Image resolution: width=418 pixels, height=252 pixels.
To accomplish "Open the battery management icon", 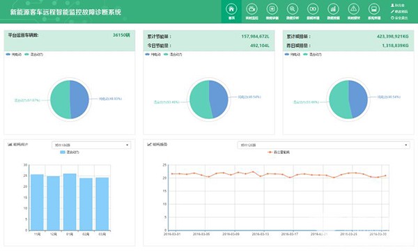I will (313, 9).
